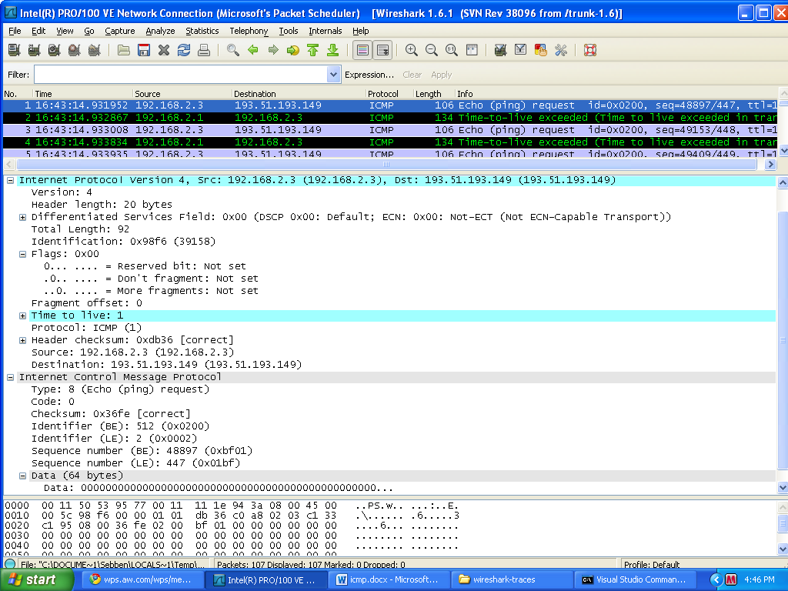This screenshot has height=591, width=788.
Task: Open wireshark-traces folder taskbar button
Action: pyautogui.click(x=511, y=579)
